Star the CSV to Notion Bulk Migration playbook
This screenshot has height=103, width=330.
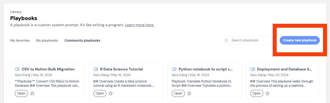point(32,93)
